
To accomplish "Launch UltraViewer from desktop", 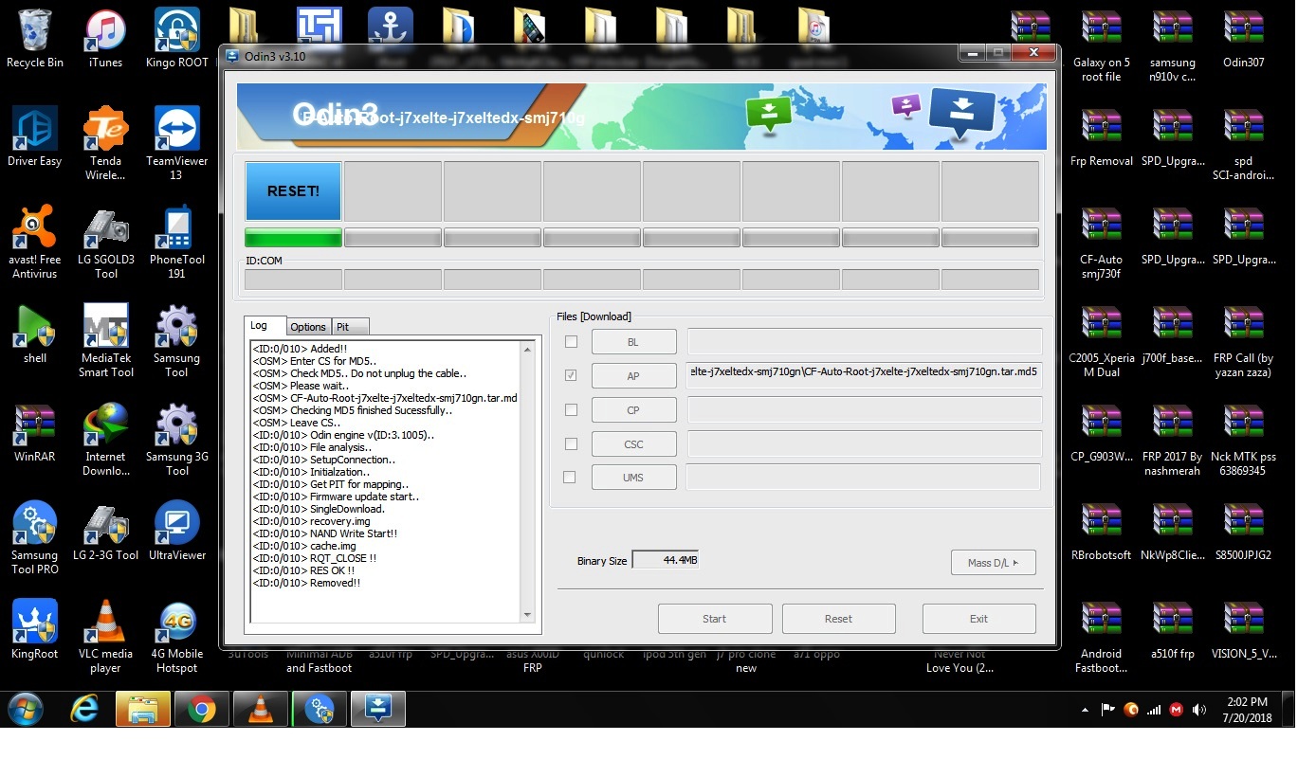I will [176, 531].
